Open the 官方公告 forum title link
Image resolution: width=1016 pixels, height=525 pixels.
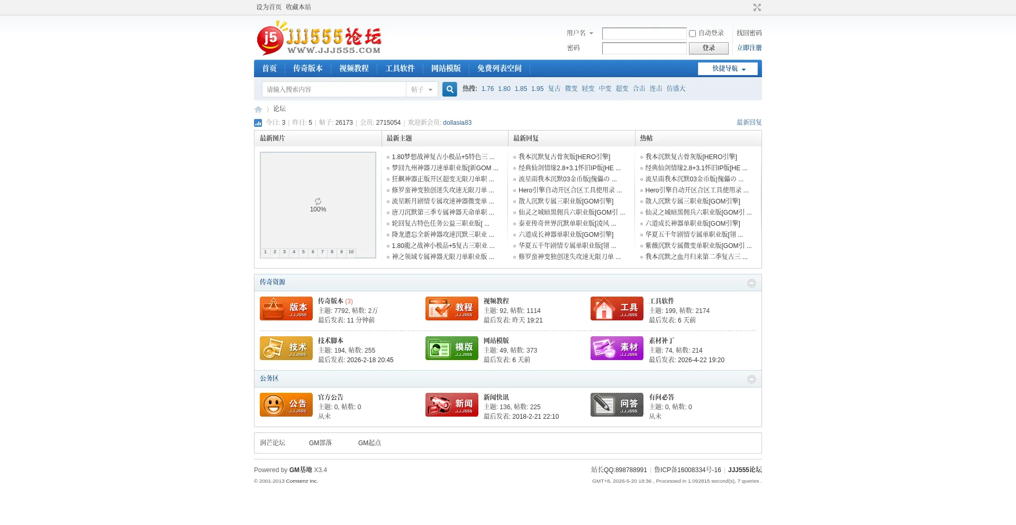point(331,398)
